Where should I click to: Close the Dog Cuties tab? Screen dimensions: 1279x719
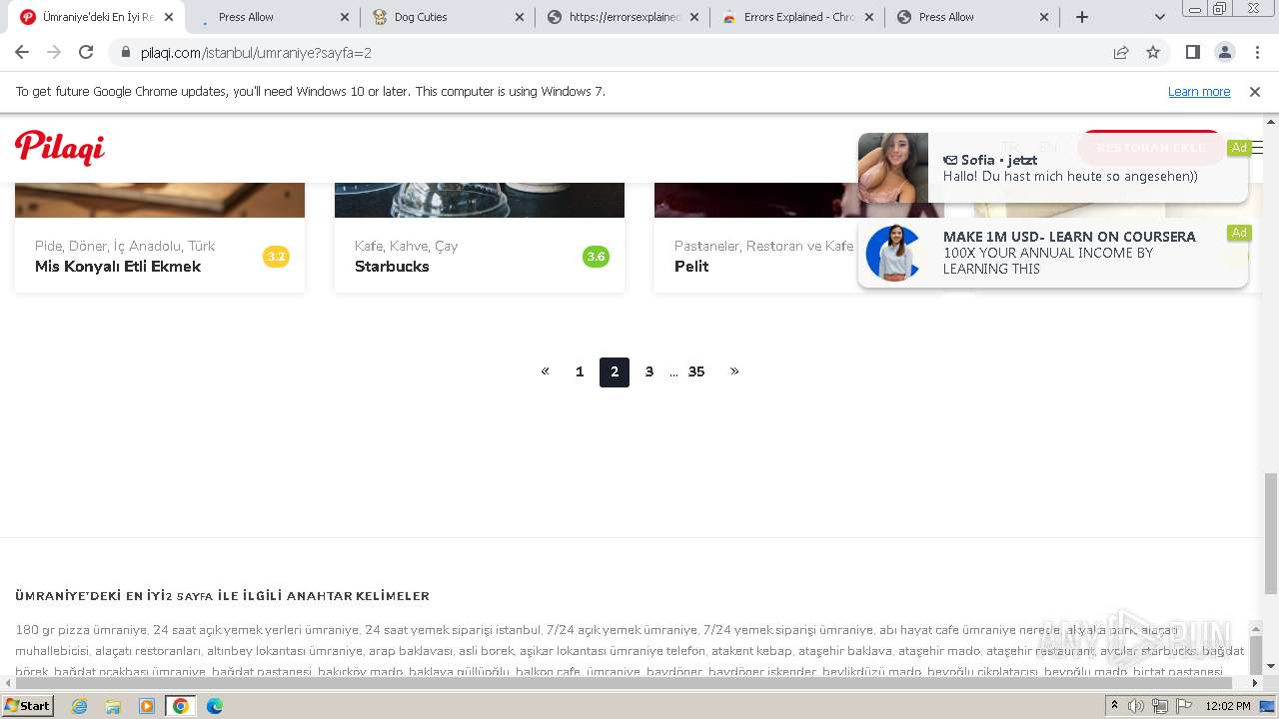pyautogui.click(x=520, y=17)
